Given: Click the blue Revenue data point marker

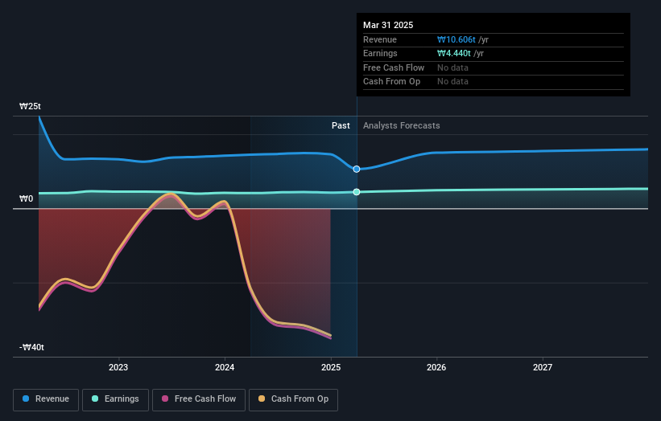Looking at the screenshot, I should 357,169.
